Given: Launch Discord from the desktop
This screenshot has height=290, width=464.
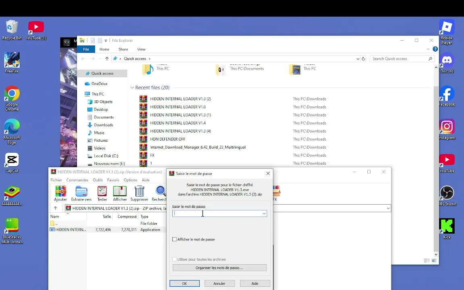Looking at the screenshot, I should click(x=447, y=63).
